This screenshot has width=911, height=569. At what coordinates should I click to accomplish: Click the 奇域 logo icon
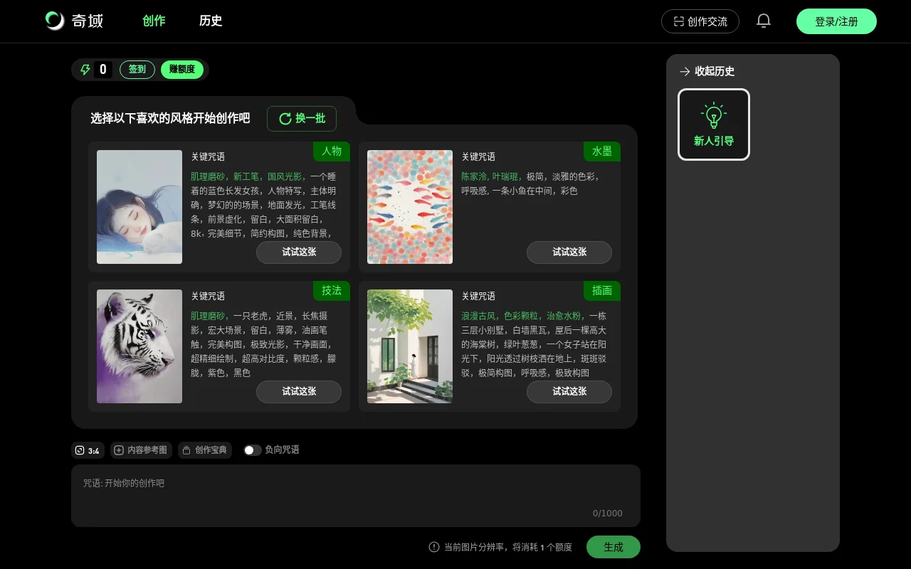pos(53,21)
